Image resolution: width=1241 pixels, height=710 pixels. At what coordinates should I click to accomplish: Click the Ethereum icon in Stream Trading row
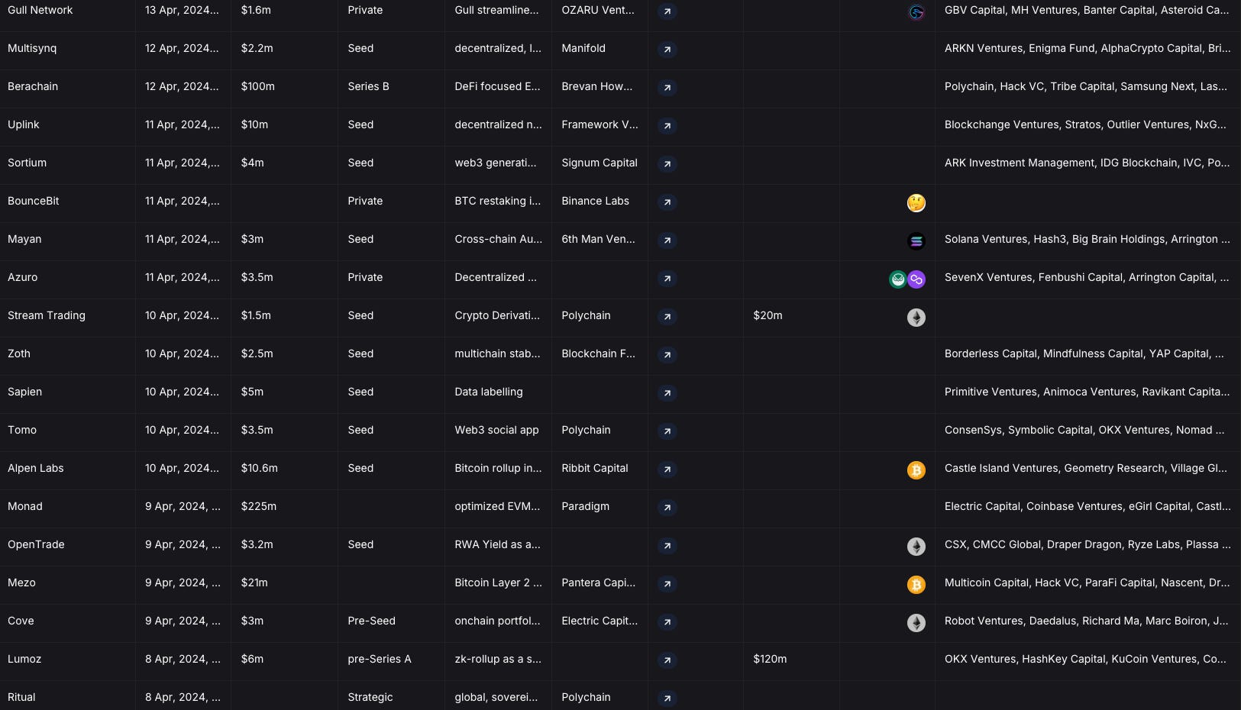[916, 318]
